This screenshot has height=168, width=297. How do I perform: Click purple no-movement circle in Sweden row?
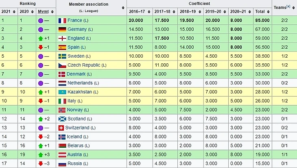(41, 56)
